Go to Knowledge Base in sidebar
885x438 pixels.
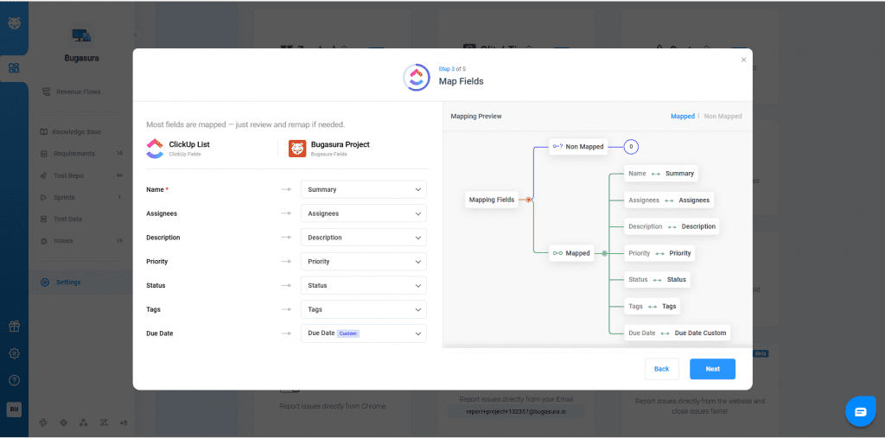(78, 132)
